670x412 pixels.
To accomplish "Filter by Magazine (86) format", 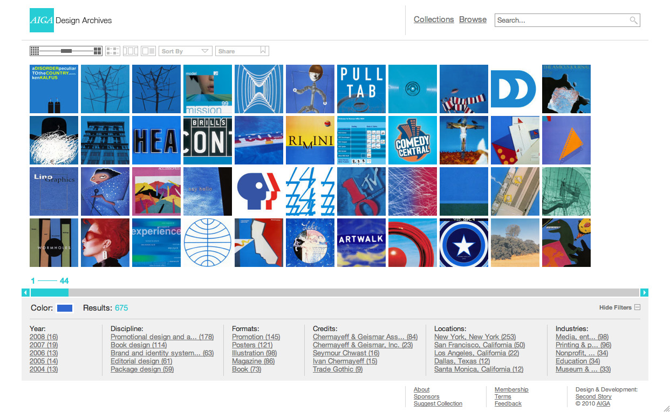I will [254, 361].
